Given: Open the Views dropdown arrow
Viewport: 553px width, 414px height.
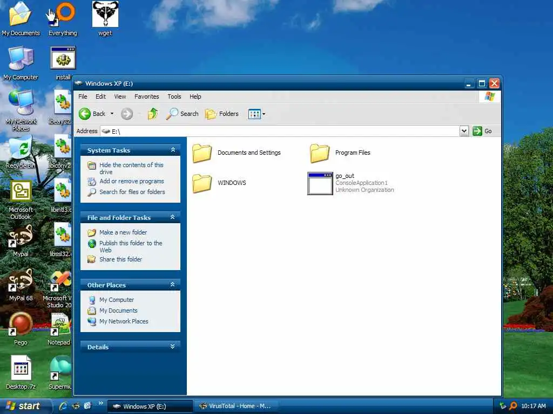Looking at the screenshot, I should (x=264, y=114).
